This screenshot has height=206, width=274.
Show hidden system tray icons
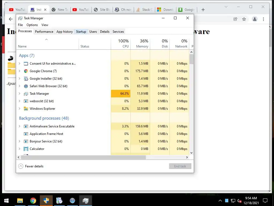click(220, 201)
